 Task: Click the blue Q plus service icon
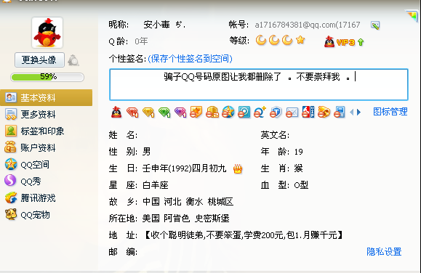(260, 112)
